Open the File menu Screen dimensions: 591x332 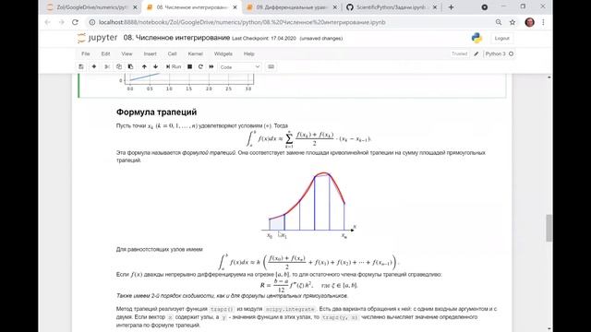pyautogui.click(x=86, y=53)
